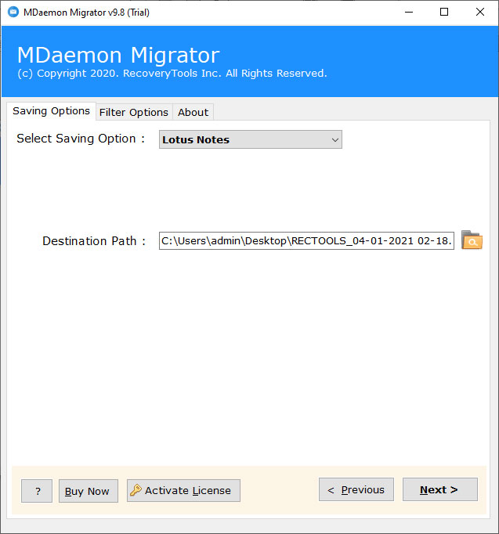Click the "Destination Path :" label
Screen dimensions: 499x534
94,241
